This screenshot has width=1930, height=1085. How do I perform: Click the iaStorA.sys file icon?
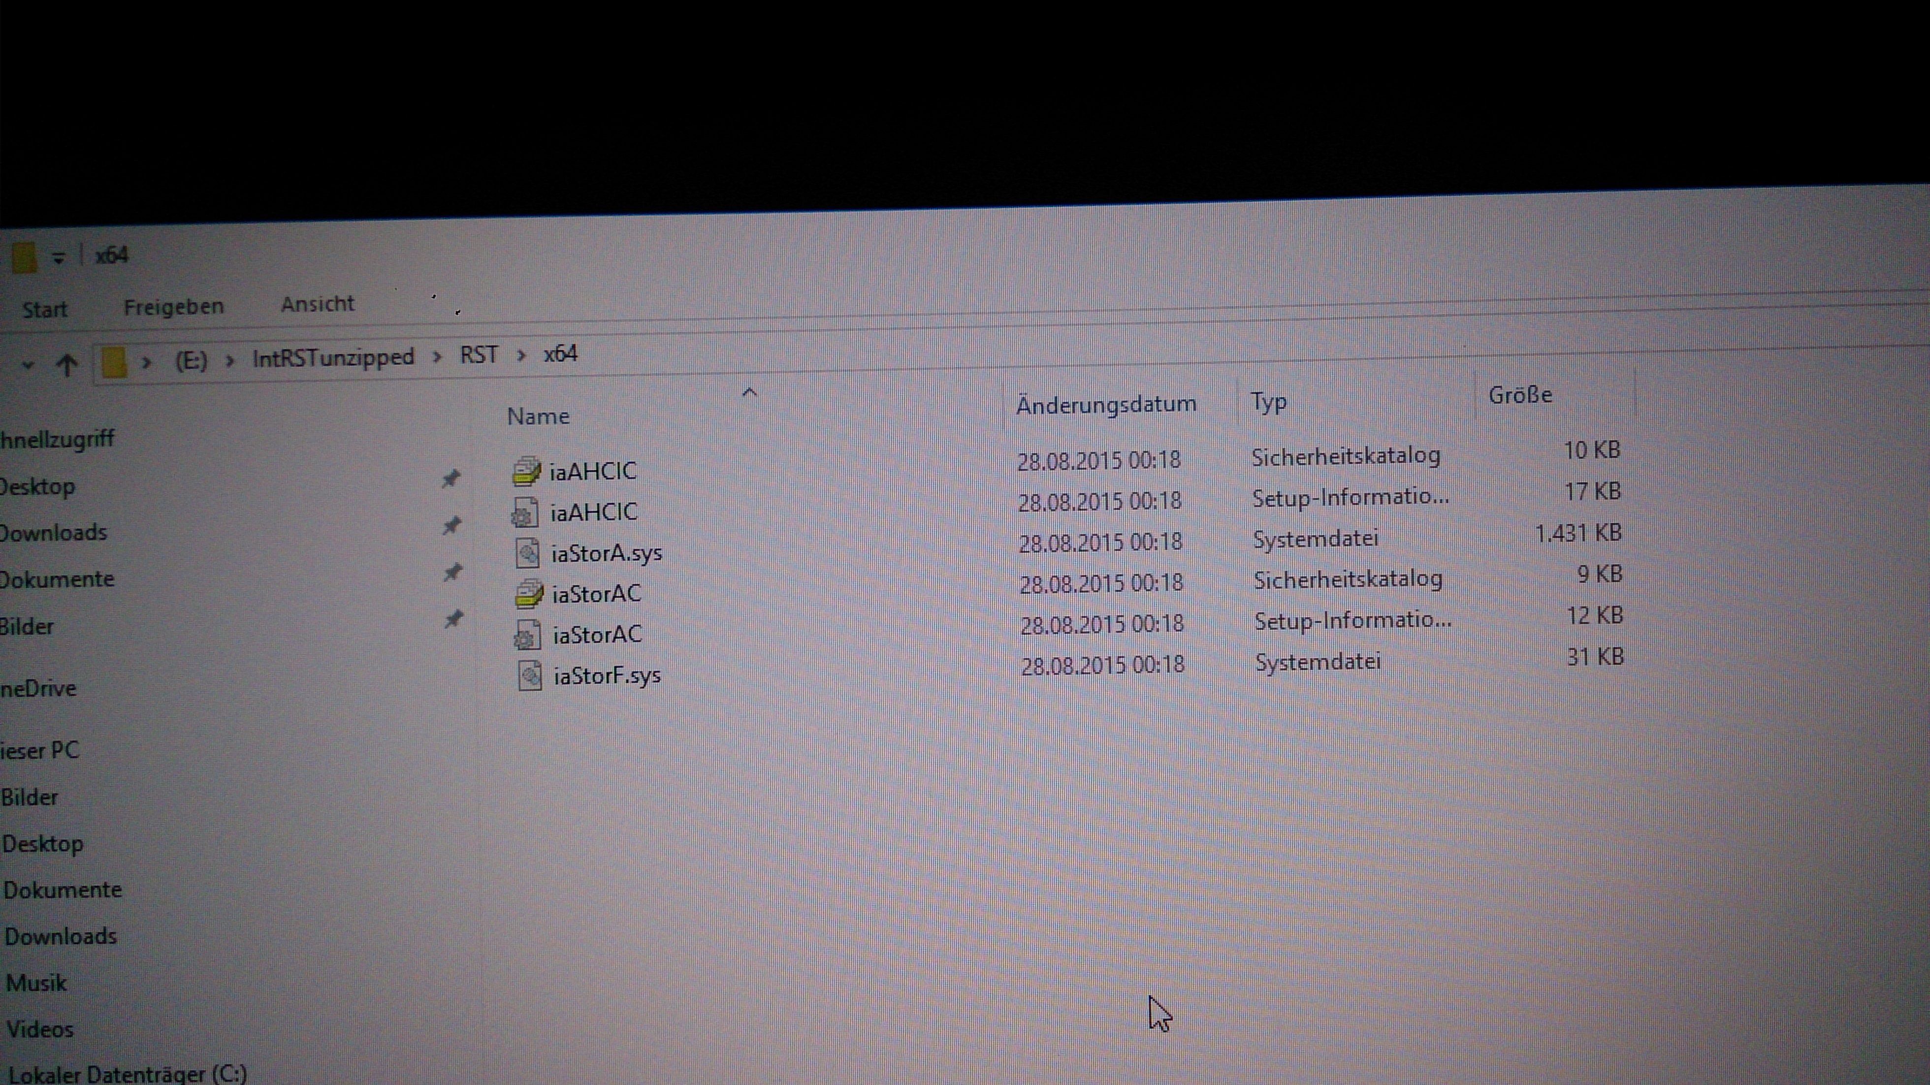click(527, 554)
